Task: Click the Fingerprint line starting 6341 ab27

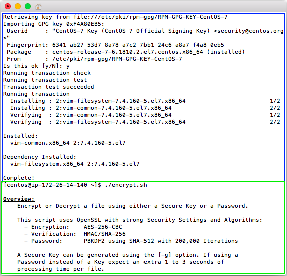Action: [x=115, y=45]
